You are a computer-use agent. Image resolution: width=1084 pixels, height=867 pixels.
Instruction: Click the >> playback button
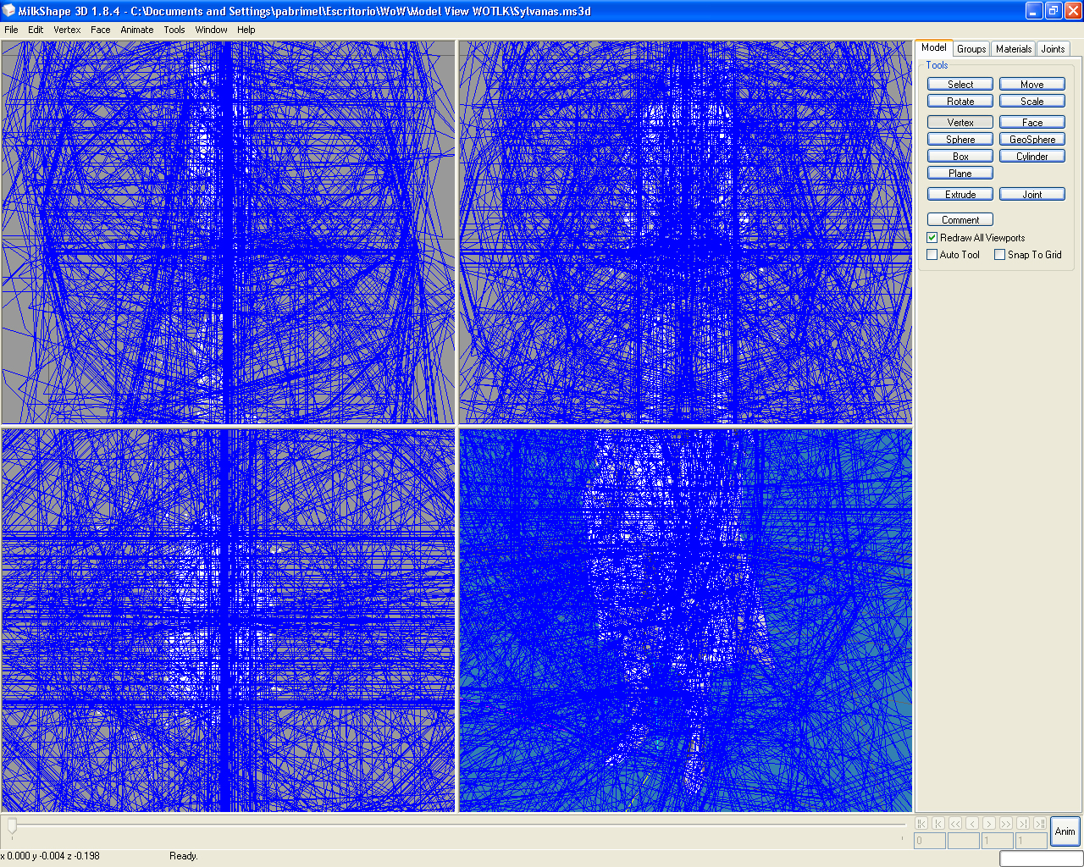click(1006, 823)
